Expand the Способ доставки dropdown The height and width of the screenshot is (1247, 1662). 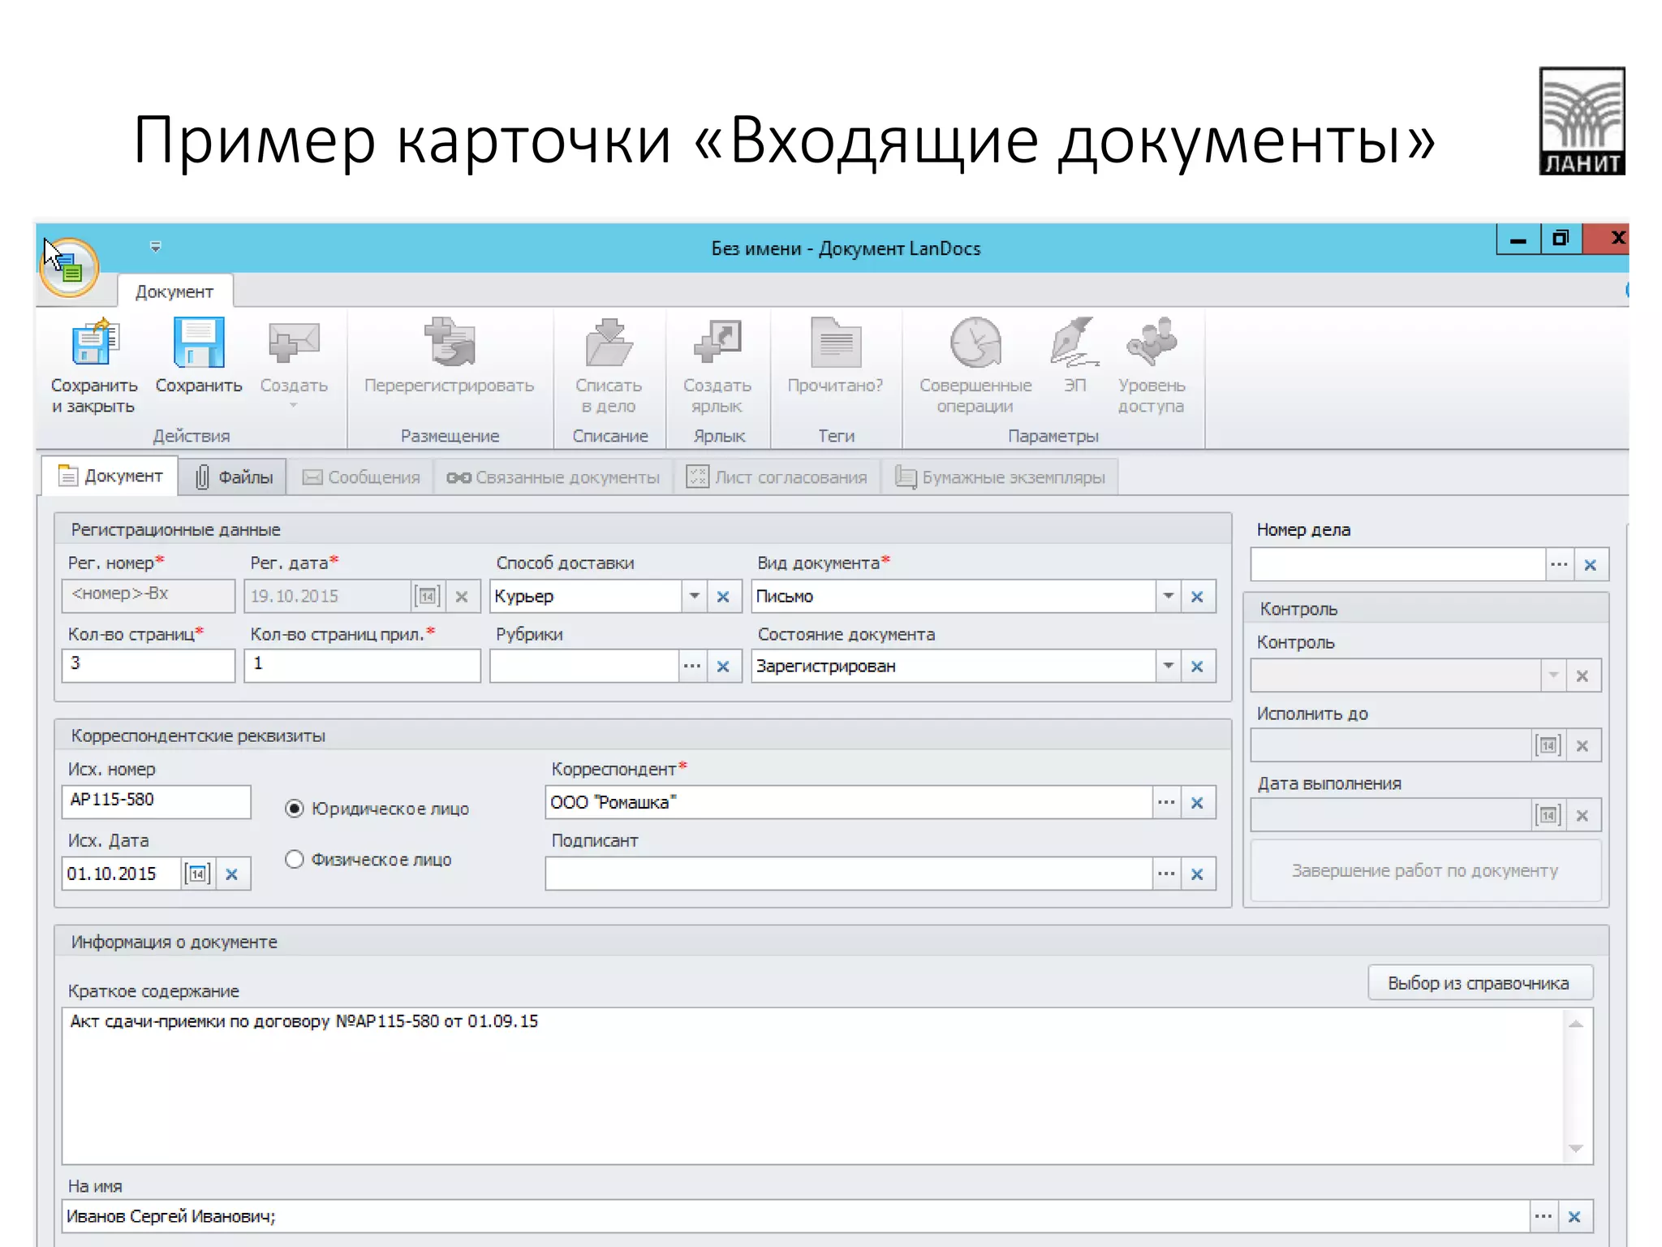[694, 597]
